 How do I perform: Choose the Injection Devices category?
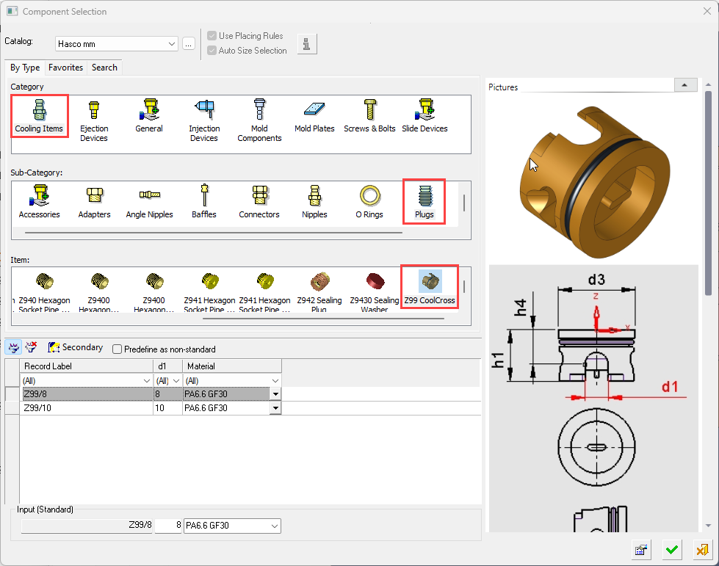tap(203, 119)
